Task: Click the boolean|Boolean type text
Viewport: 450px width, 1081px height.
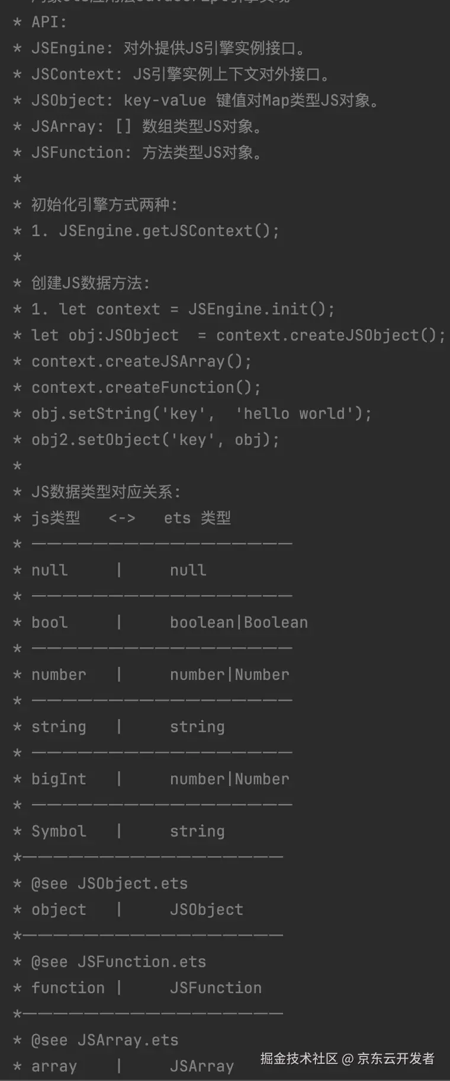Action: click(239, 622)
